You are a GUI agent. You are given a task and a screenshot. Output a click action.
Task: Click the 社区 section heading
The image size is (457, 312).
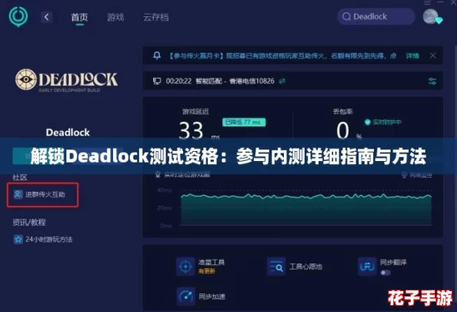pyautogui.click(x=20, y=177)
